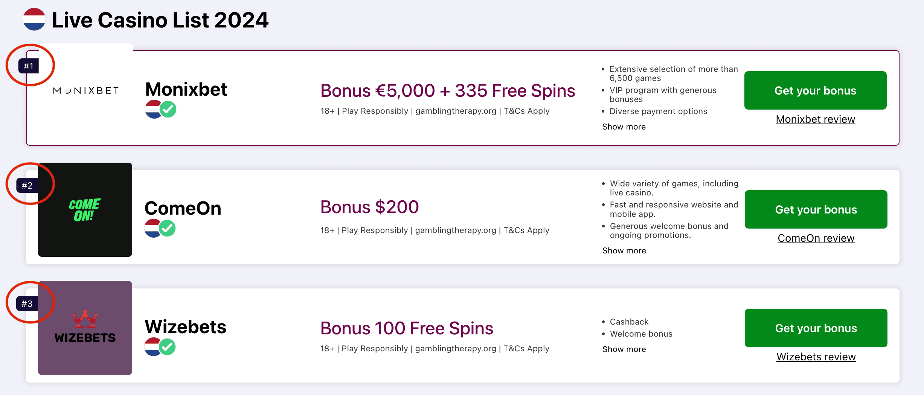This screenshot has width=924, height=395.
Task: Click the ComeOn logo thumbnail
Action: pos(85,210)
